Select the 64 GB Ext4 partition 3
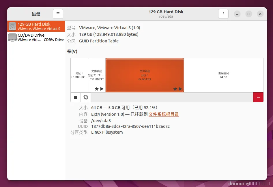Viewport: 273px width, 187px height. [145, 75]
